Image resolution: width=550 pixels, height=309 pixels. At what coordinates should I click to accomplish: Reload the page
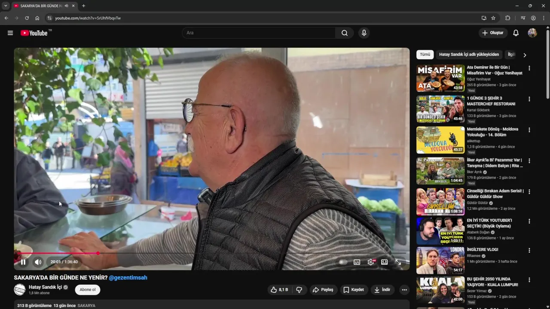(27, 18)
